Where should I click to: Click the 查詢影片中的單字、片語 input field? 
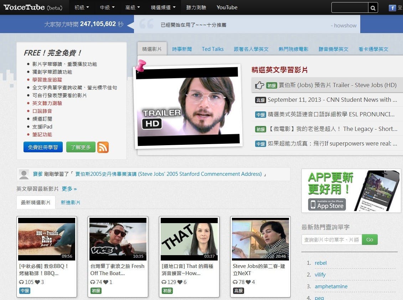(331, 240)
